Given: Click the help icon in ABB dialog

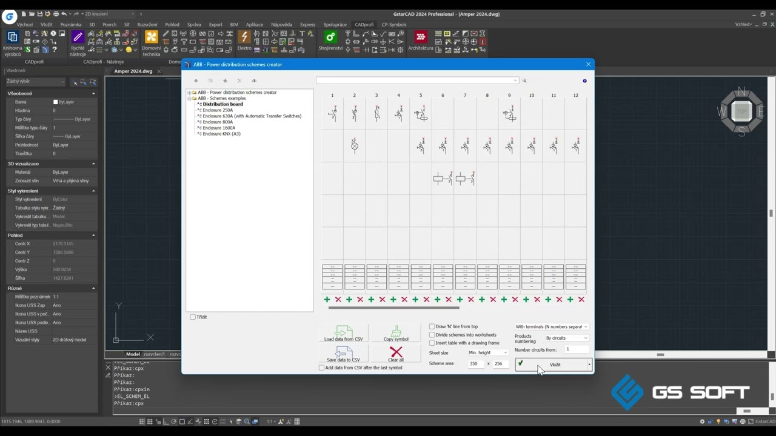Looking at the screenshot, I should tap(584, 81).
